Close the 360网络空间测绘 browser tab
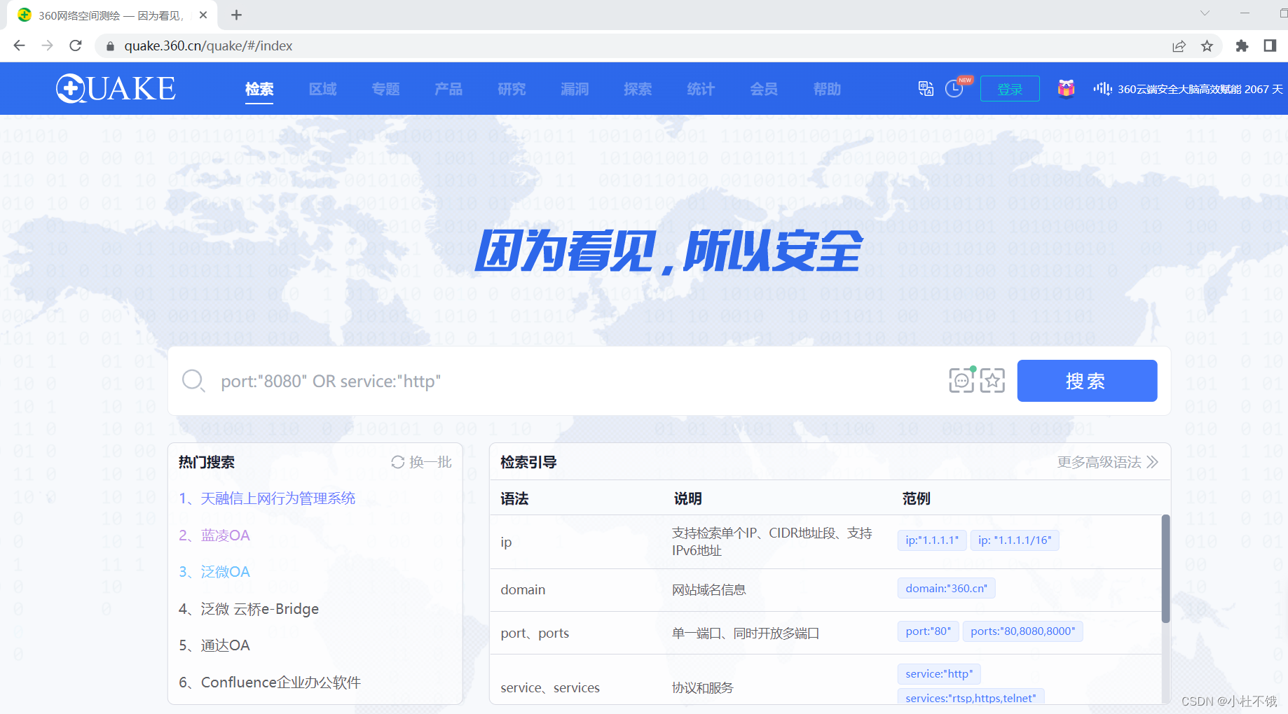 [203, 15]
